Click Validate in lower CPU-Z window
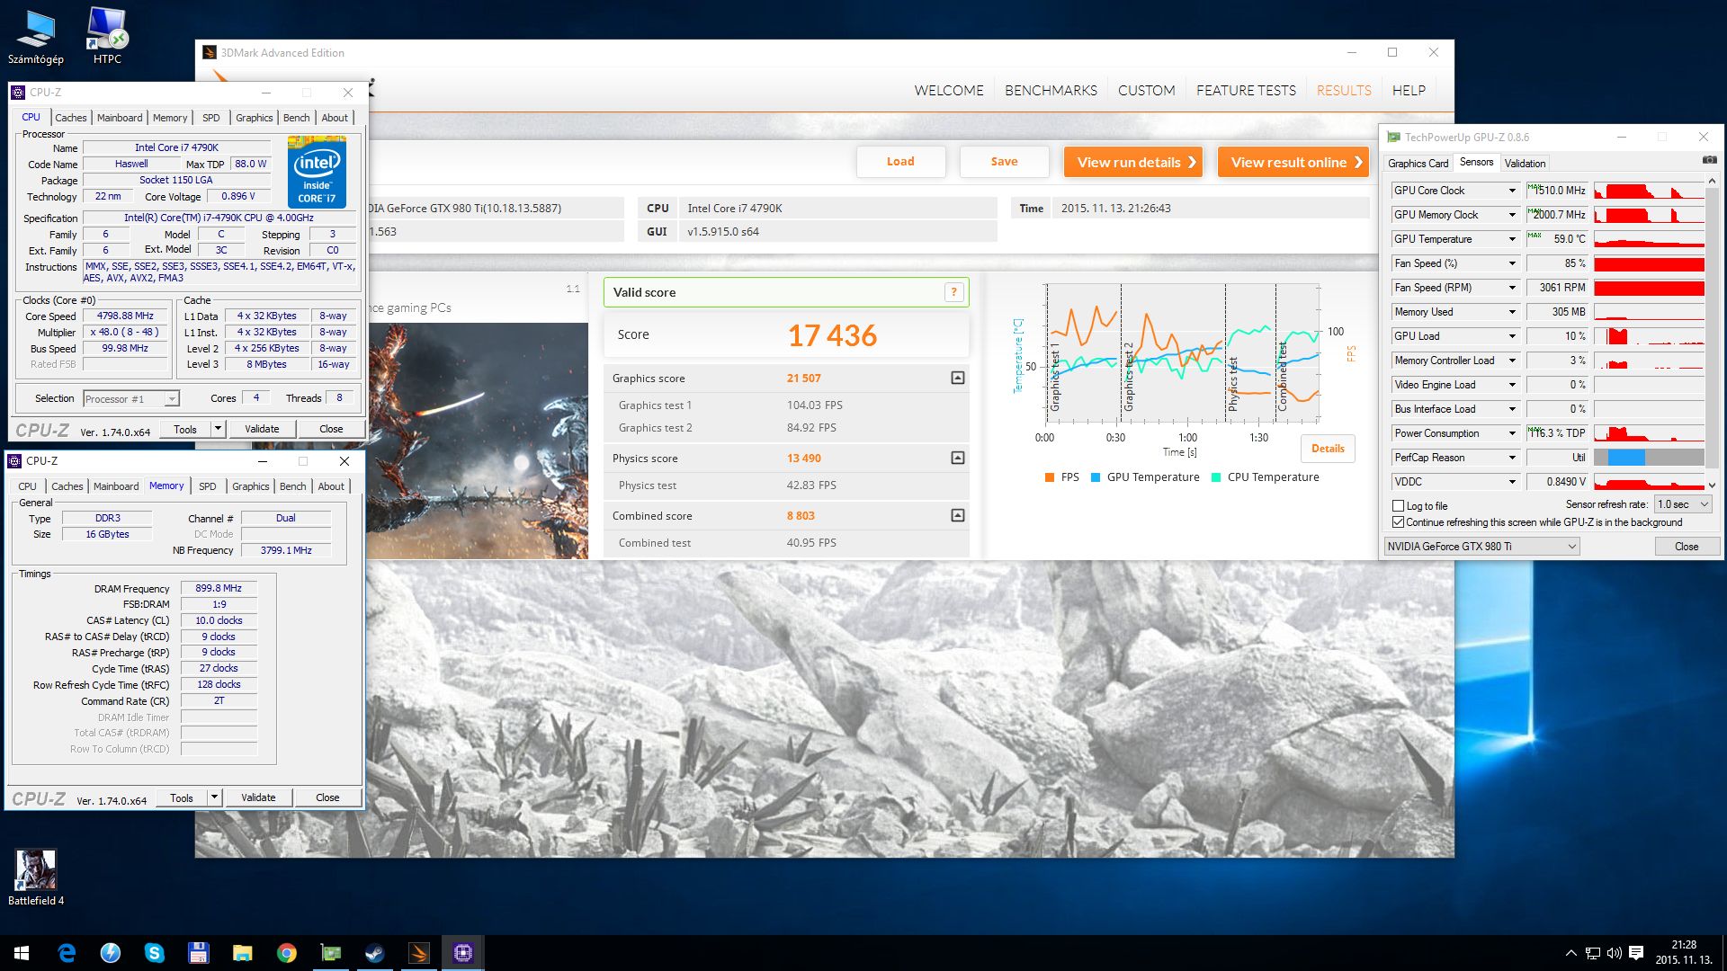Viewport: 1727px width, 971px height. click(258, 797)
